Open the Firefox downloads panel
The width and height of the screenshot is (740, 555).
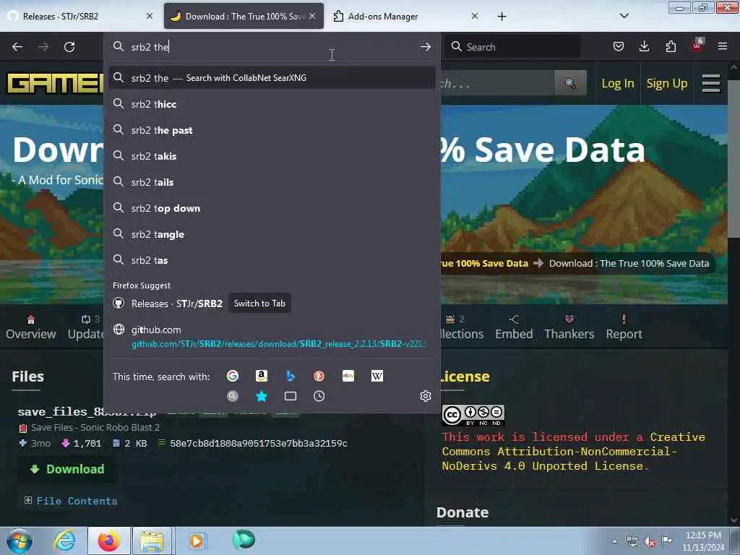tap(644, 46)
